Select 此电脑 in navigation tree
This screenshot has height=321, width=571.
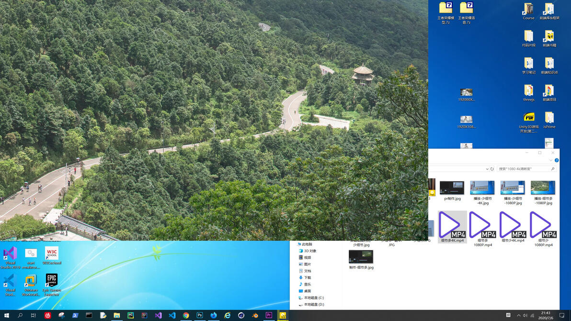pos(305,244)
